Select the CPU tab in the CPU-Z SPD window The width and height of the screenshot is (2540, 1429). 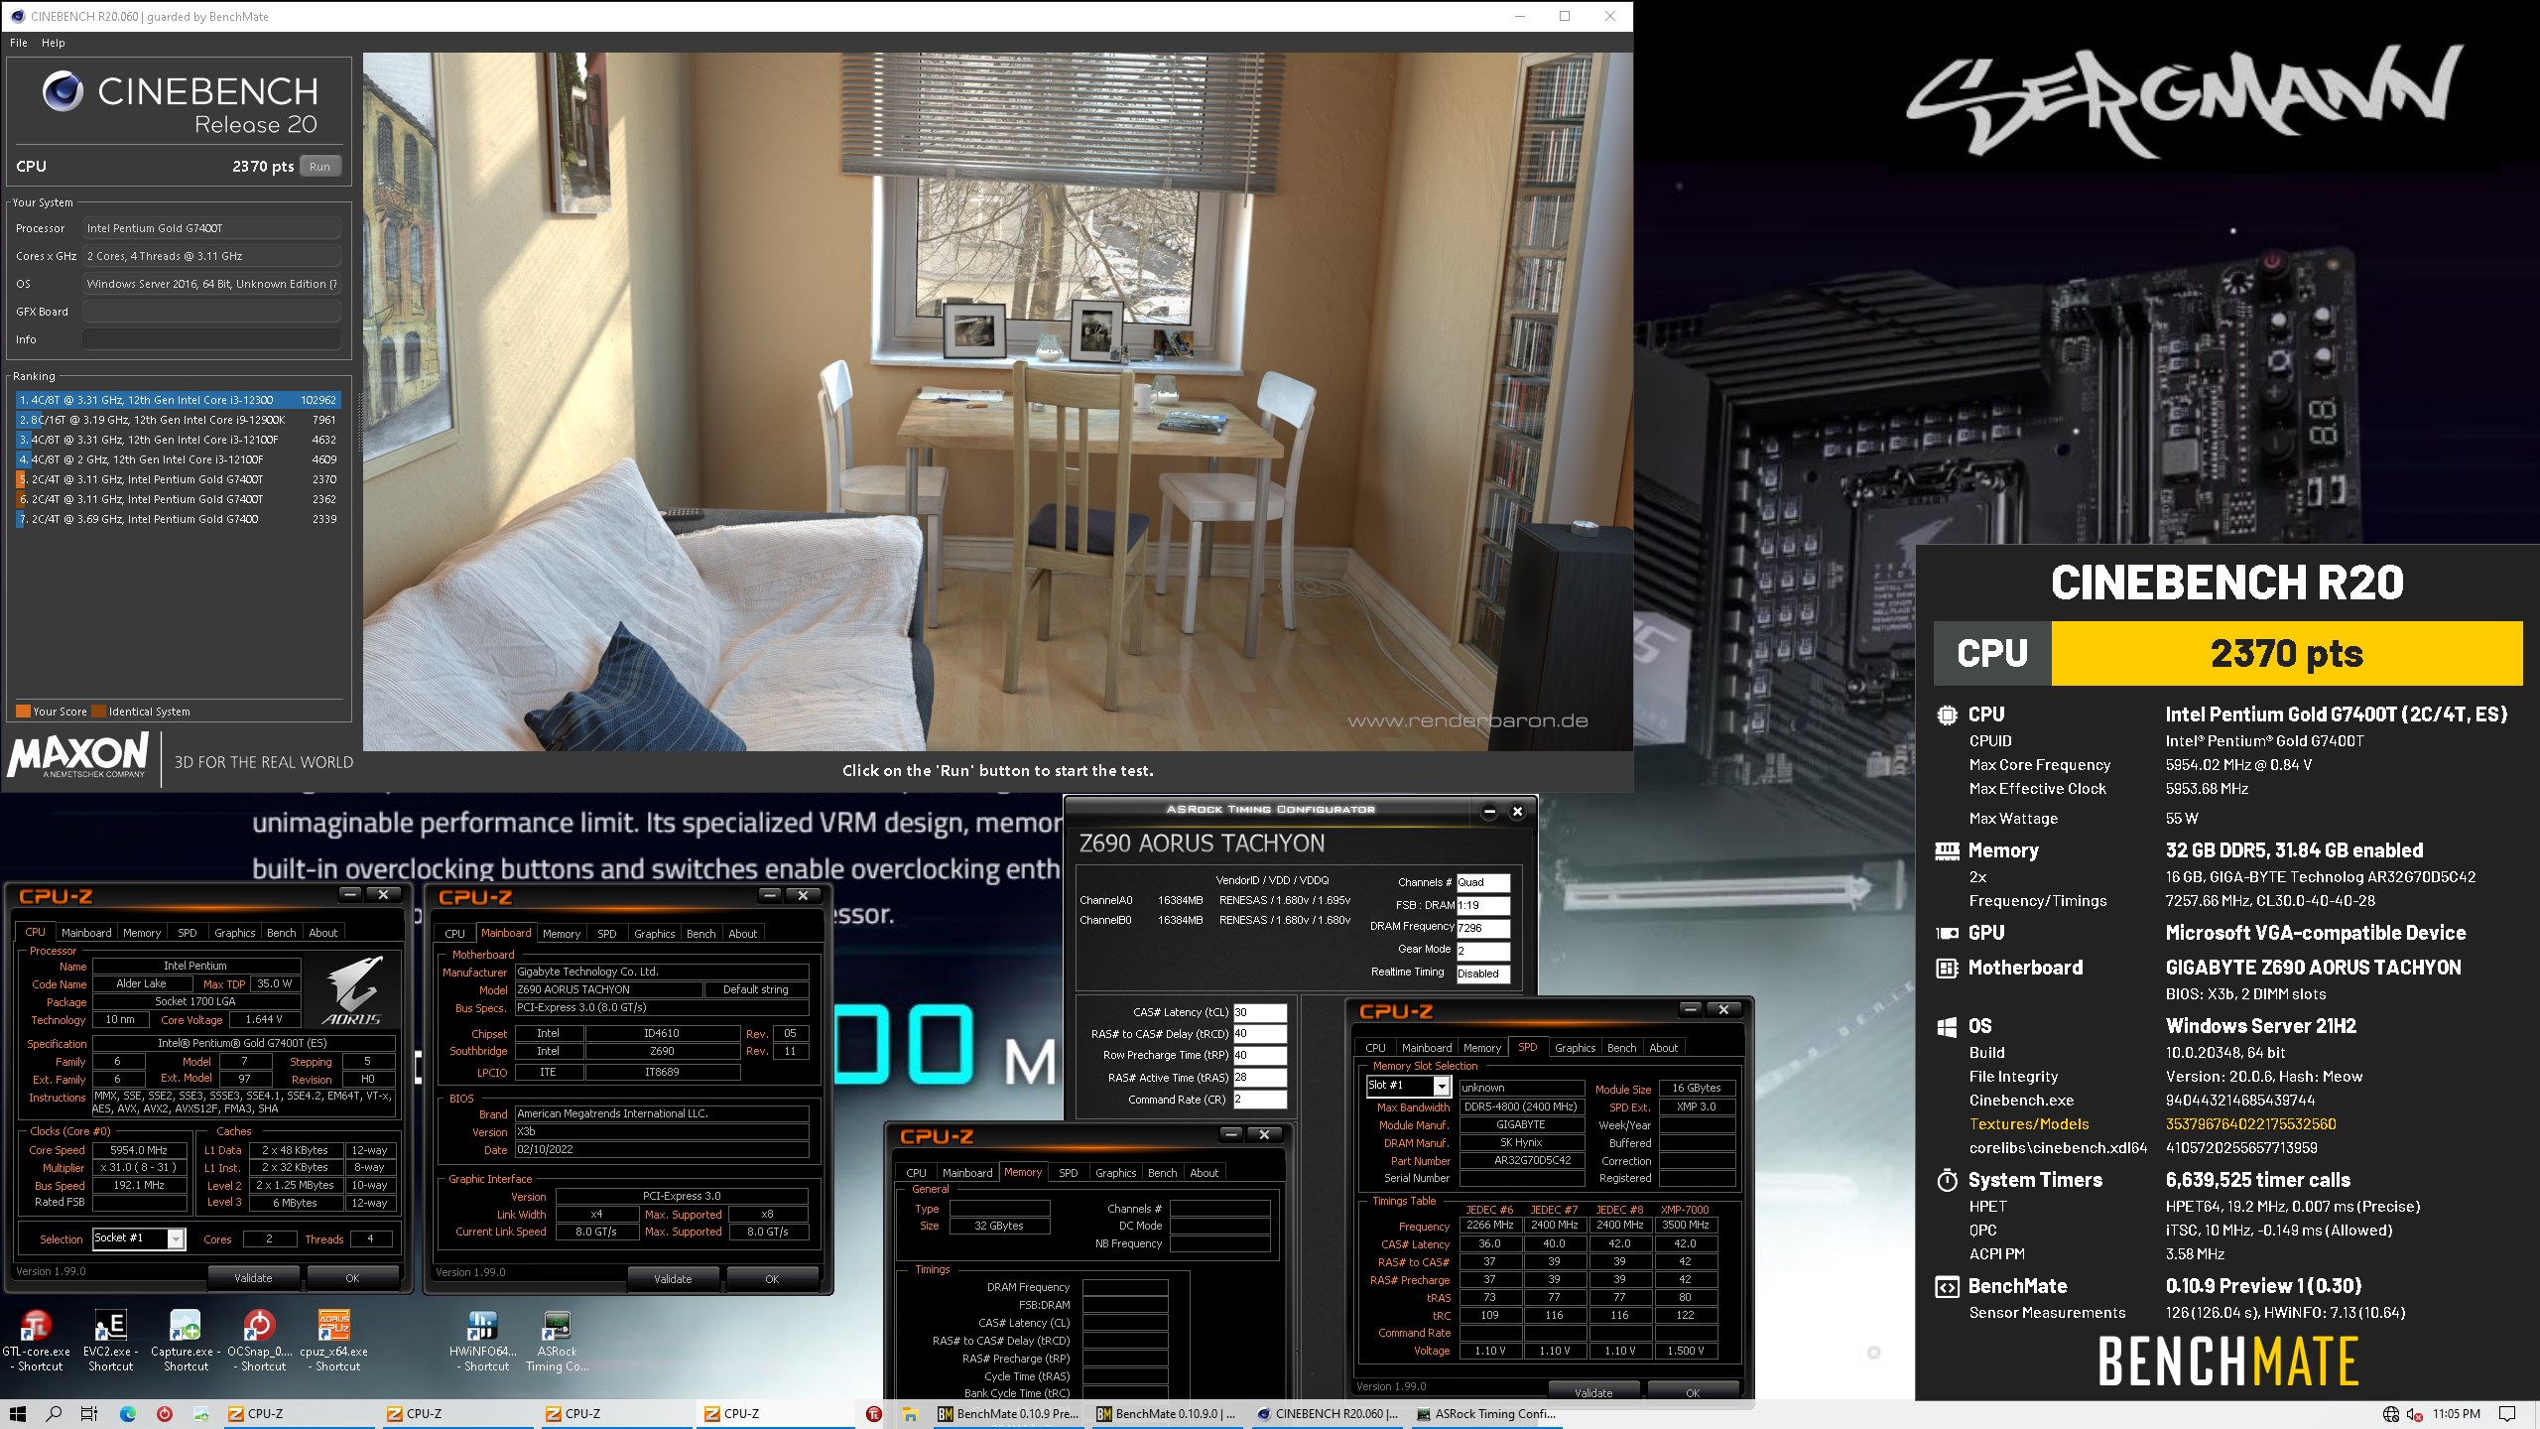(1375, 1048)
